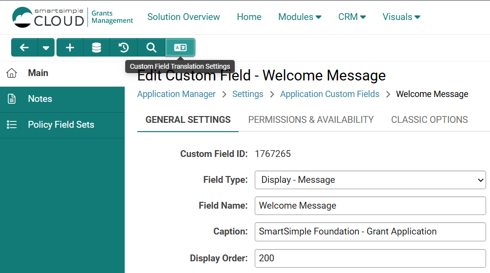Switch to the Classic Options tab

(430, 120)
